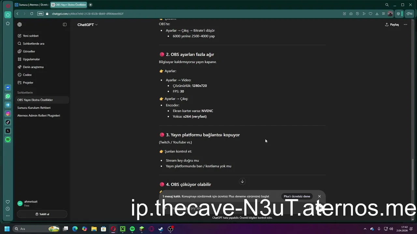Open the Opera AI assistant button
This screenshot has height=234, width=417.
(409, 14)
